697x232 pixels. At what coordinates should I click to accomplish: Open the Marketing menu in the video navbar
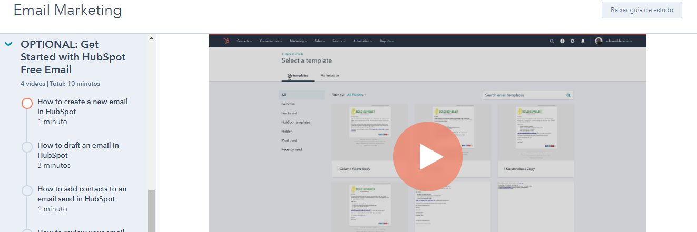coord(299,41)
